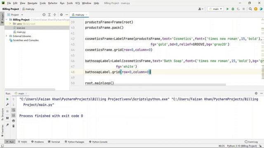Click caret position 48:35 in status bar

[x=222, y=146]
